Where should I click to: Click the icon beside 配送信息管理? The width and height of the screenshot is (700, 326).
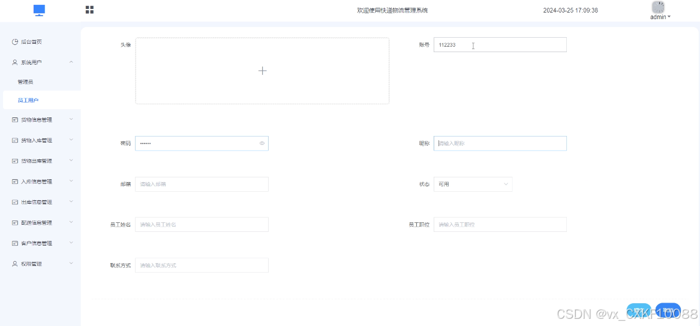[x=15, y=222]
